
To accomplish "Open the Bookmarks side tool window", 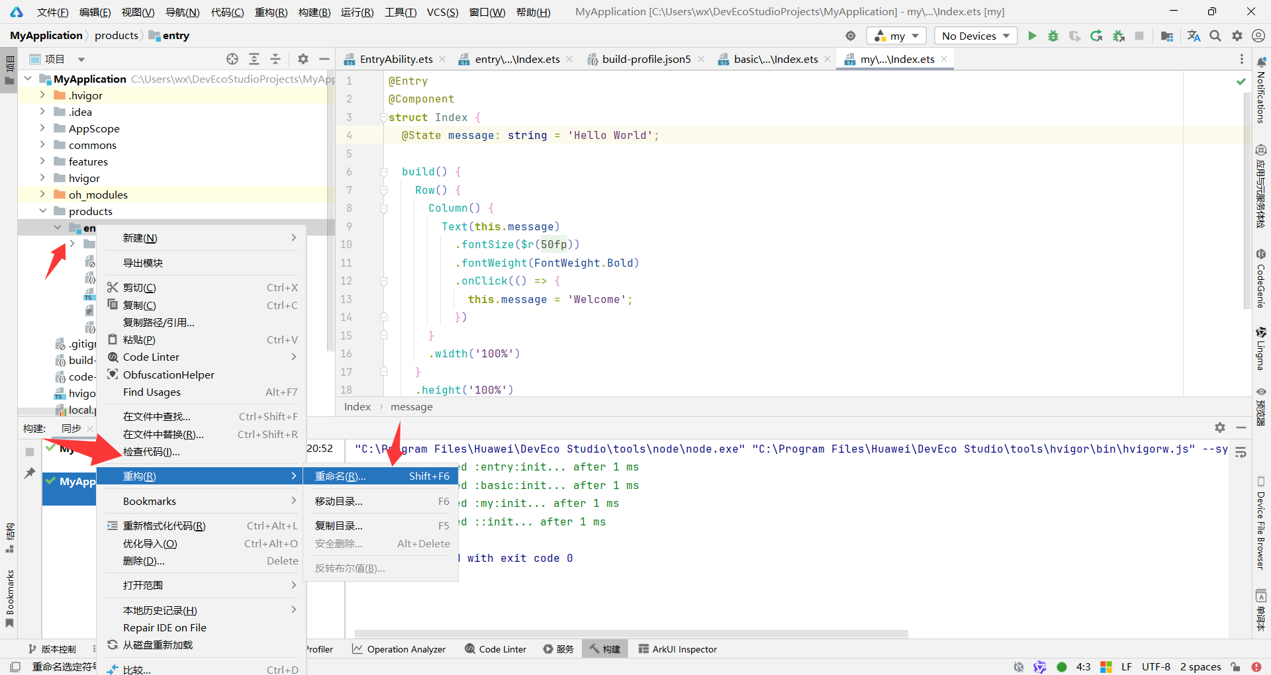I will [x=9, y=599].
